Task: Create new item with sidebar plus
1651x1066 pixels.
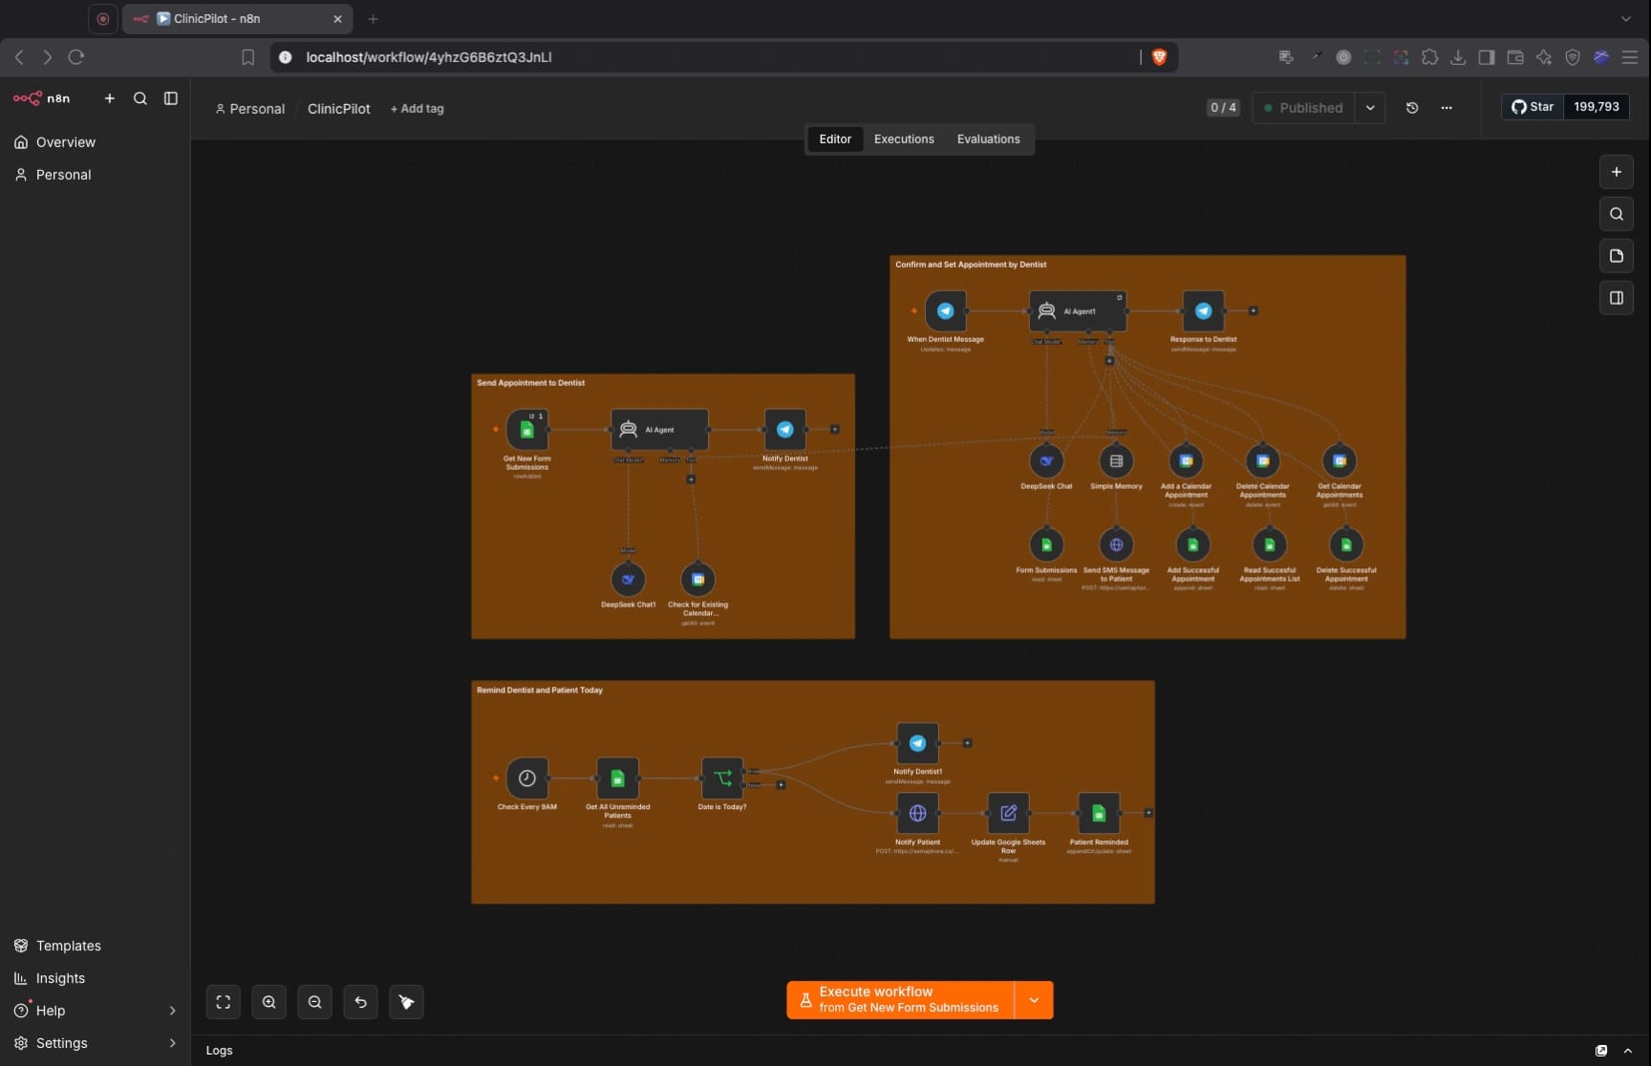Action: click(x=110, y=98)
